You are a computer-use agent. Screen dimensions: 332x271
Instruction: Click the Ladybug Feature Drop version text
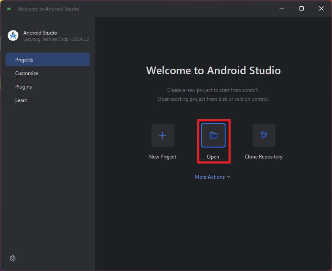coord(56,39)
